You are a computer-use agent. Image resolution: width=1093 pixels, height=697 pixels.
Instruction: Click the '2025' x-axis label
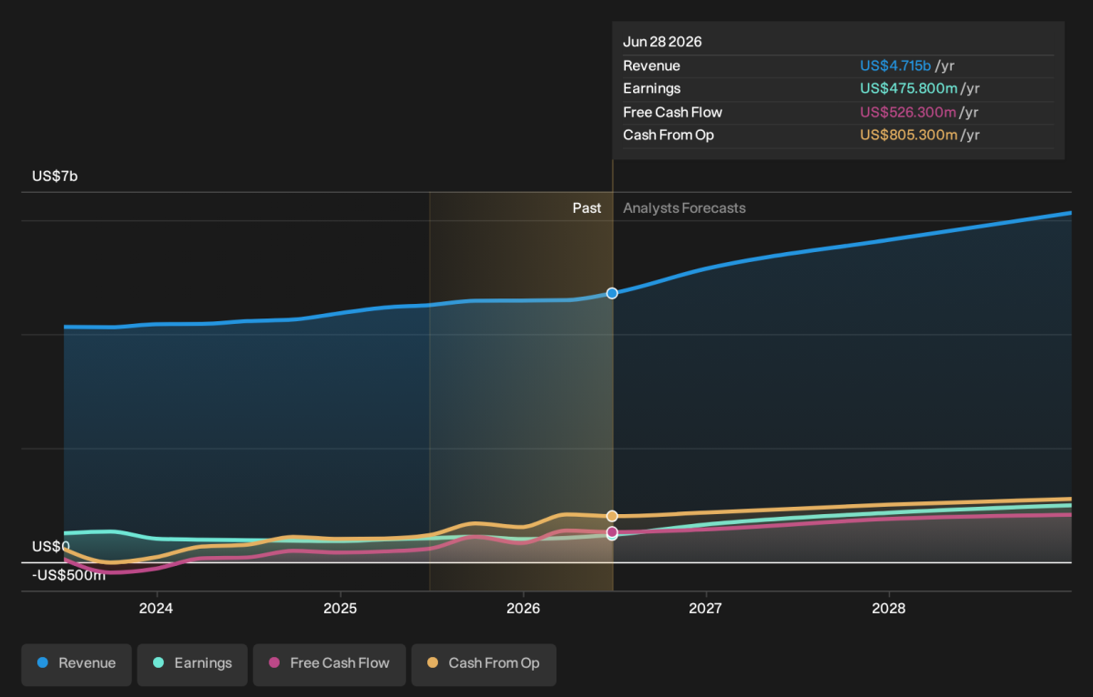pyautogui.click(x=340, y=608)
